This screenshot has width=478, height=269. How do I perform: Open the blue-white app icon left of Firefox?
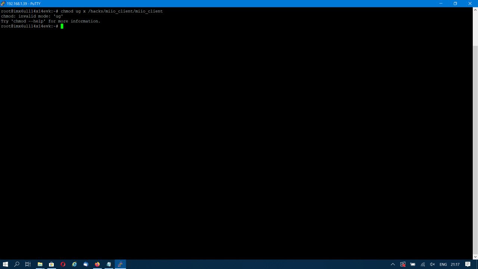click(x=86, y=264)
